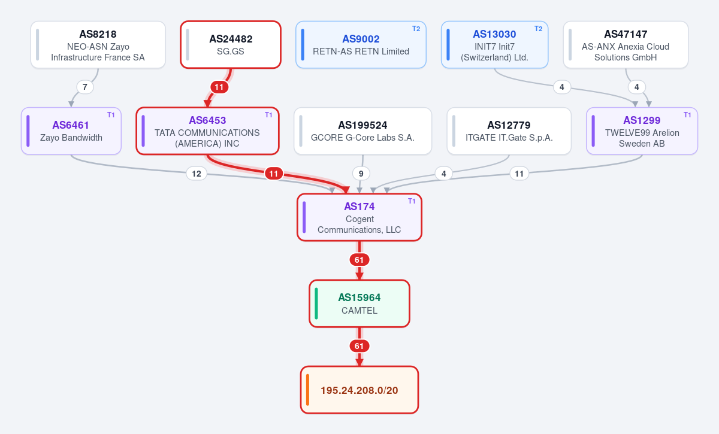This screenshot has height=434, width=719.
Task: Select the AS174 Cogent Communications node
Action: [359, 217]
